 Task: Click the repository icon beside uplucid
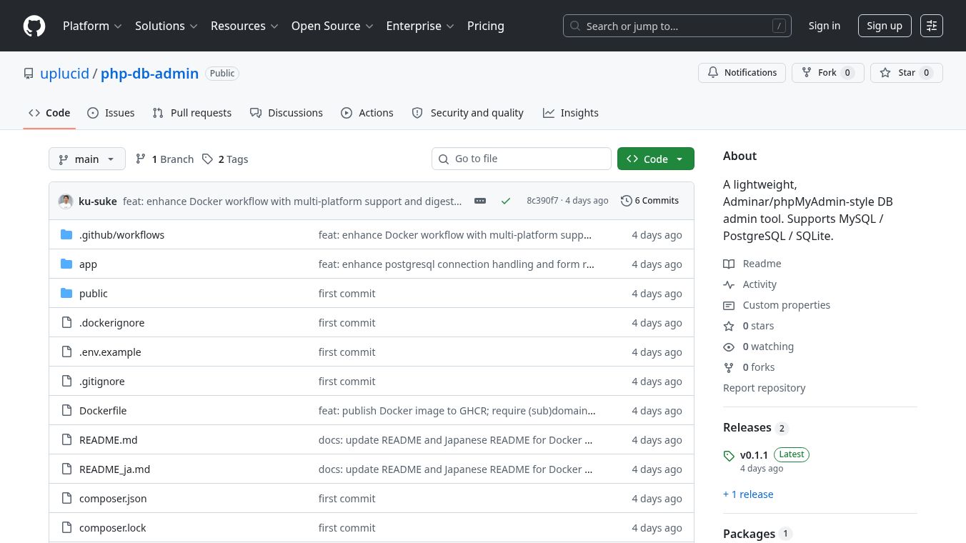tap(29, 74)
